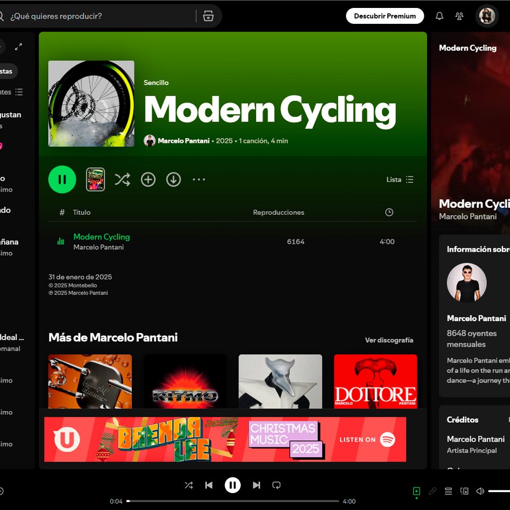Open the orange padlock album card
The image size is (510, 510).
(90, 381)
